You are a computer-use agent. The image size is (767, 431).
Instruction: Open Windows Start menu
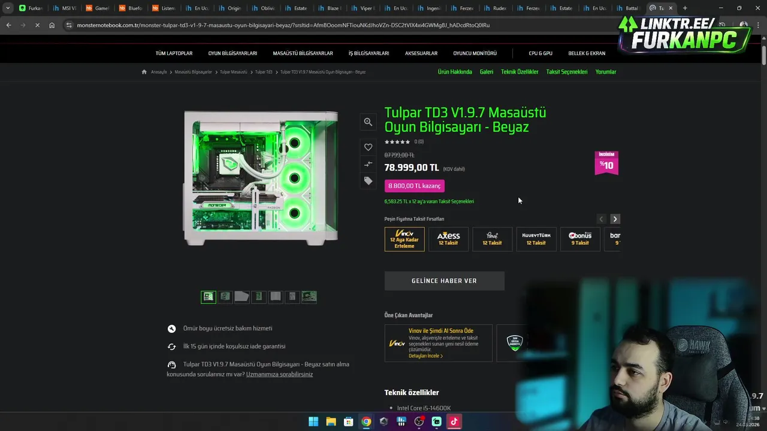pos(313,421)
